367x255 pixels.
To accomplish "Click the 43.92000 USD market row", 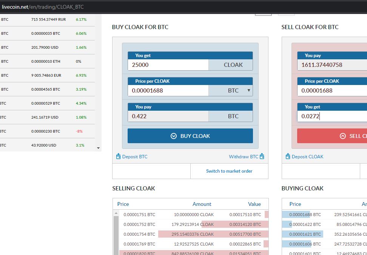I will [47, 145].
